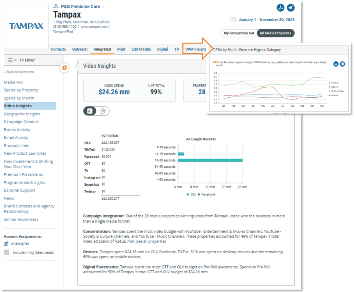Open Events Activity in sidebar
The width and height of the screenshot is (354, 293).
(17, 130)
